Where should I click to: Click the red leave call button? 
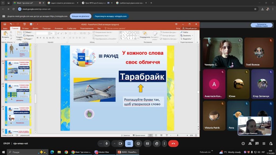pyautogui.click(x=173, y=144)
